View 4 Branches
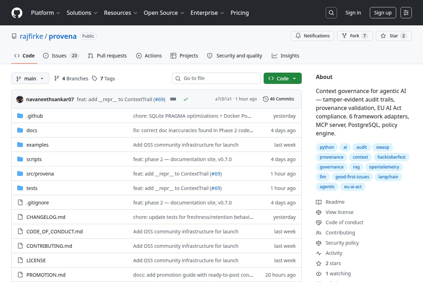Image resolution: width=423 pixels, height=282 pixels. 71,79
